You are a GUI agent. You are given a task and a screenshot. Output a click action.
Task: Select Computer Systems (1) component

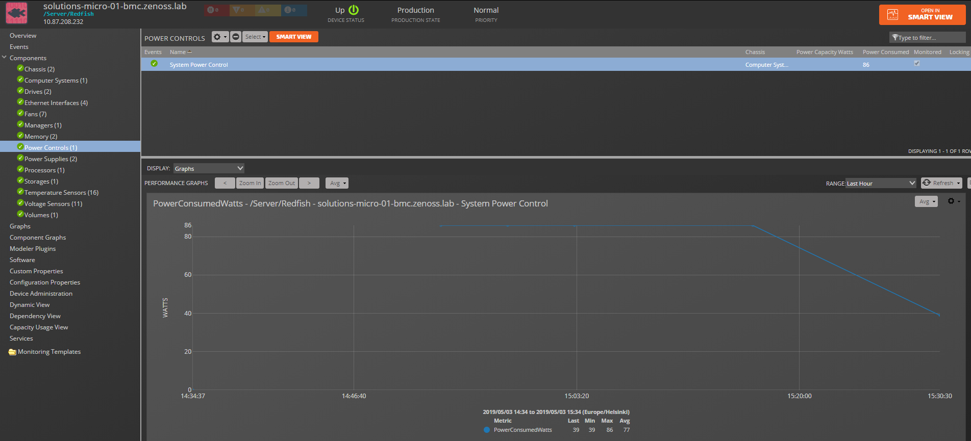click(x=56, y=81)
